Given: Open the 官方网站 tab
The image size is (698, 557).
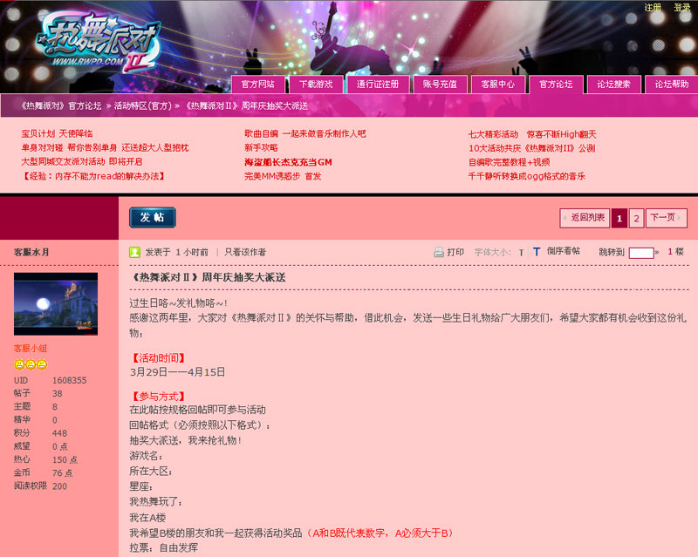Looking at the screenshot, I should (257, 84).
